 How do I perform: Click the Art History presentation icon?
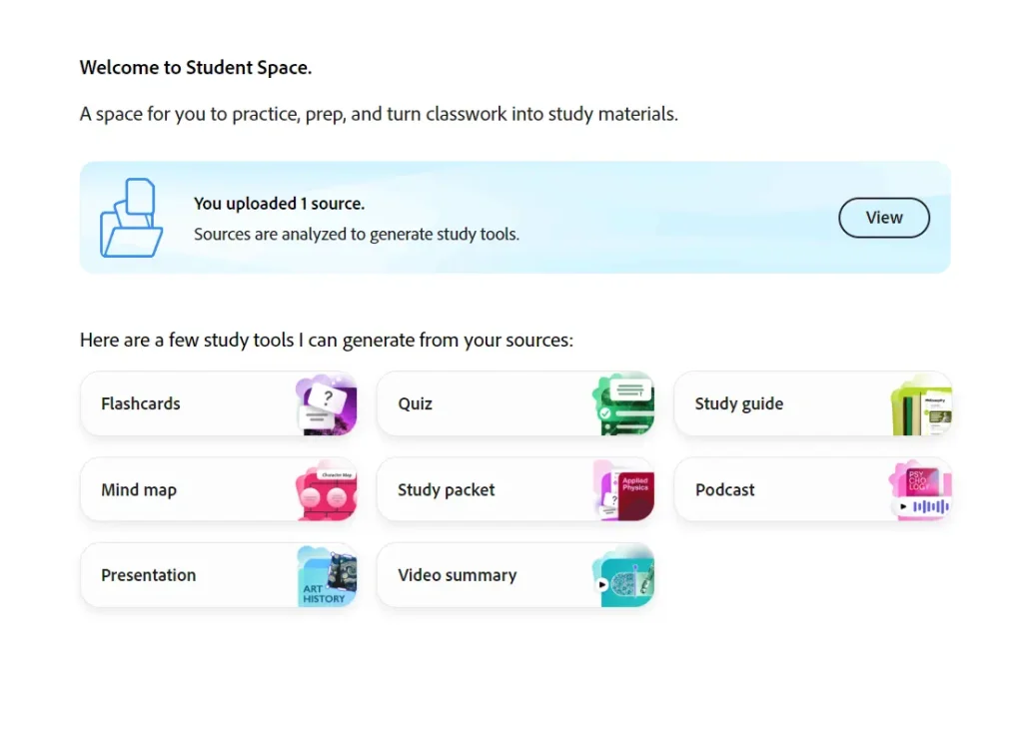point(326,575)
